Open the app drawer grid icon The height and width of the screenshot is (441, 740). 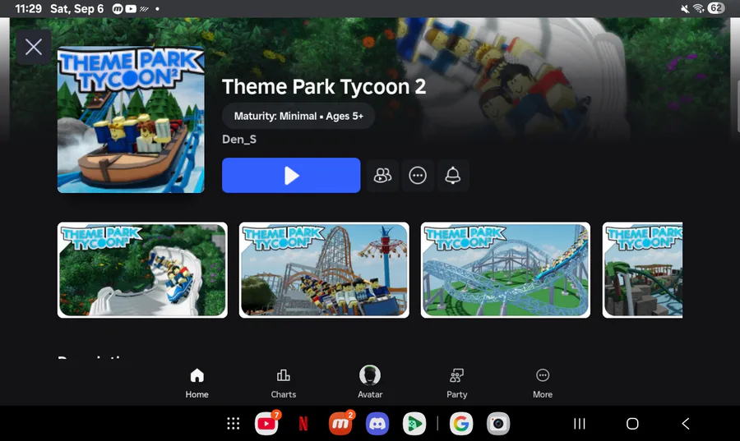(234, 424)
